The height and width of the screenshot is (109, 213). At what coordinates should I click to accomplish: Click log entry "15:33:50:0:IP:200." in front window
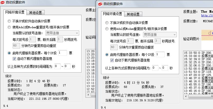click(198, 53)
